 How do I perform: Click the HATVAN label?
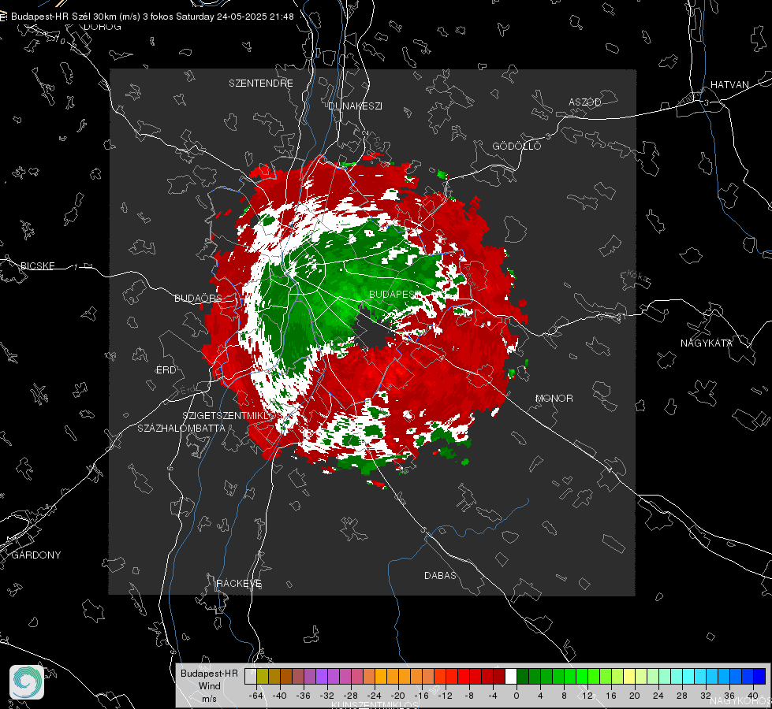[x=729, y=85]
